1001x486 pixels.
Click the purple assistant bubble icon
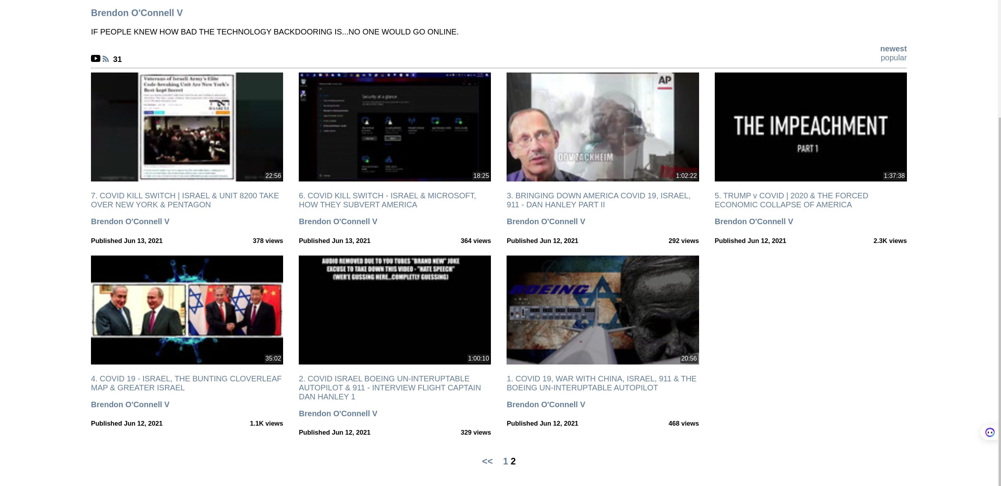click(990, 432)
